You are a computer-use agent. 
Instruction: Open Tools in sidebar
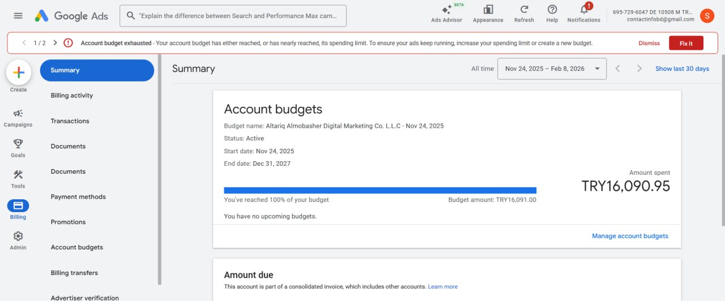18,179
